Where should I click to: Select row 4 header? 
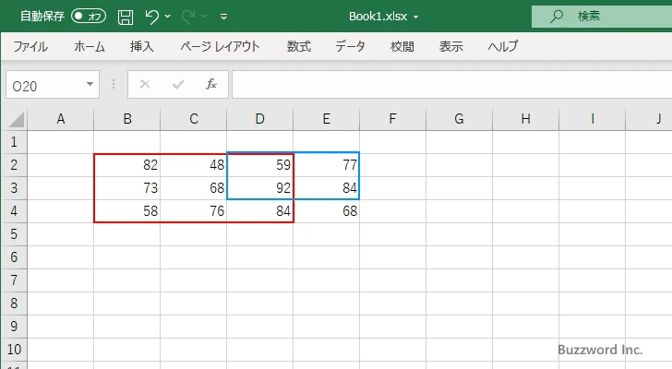(x=13, y=211)
